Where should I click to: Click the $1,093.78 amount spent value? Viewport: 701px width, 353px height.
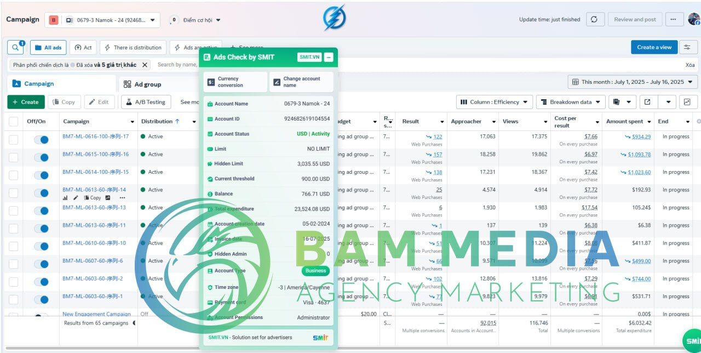click(x=639, y=155)
